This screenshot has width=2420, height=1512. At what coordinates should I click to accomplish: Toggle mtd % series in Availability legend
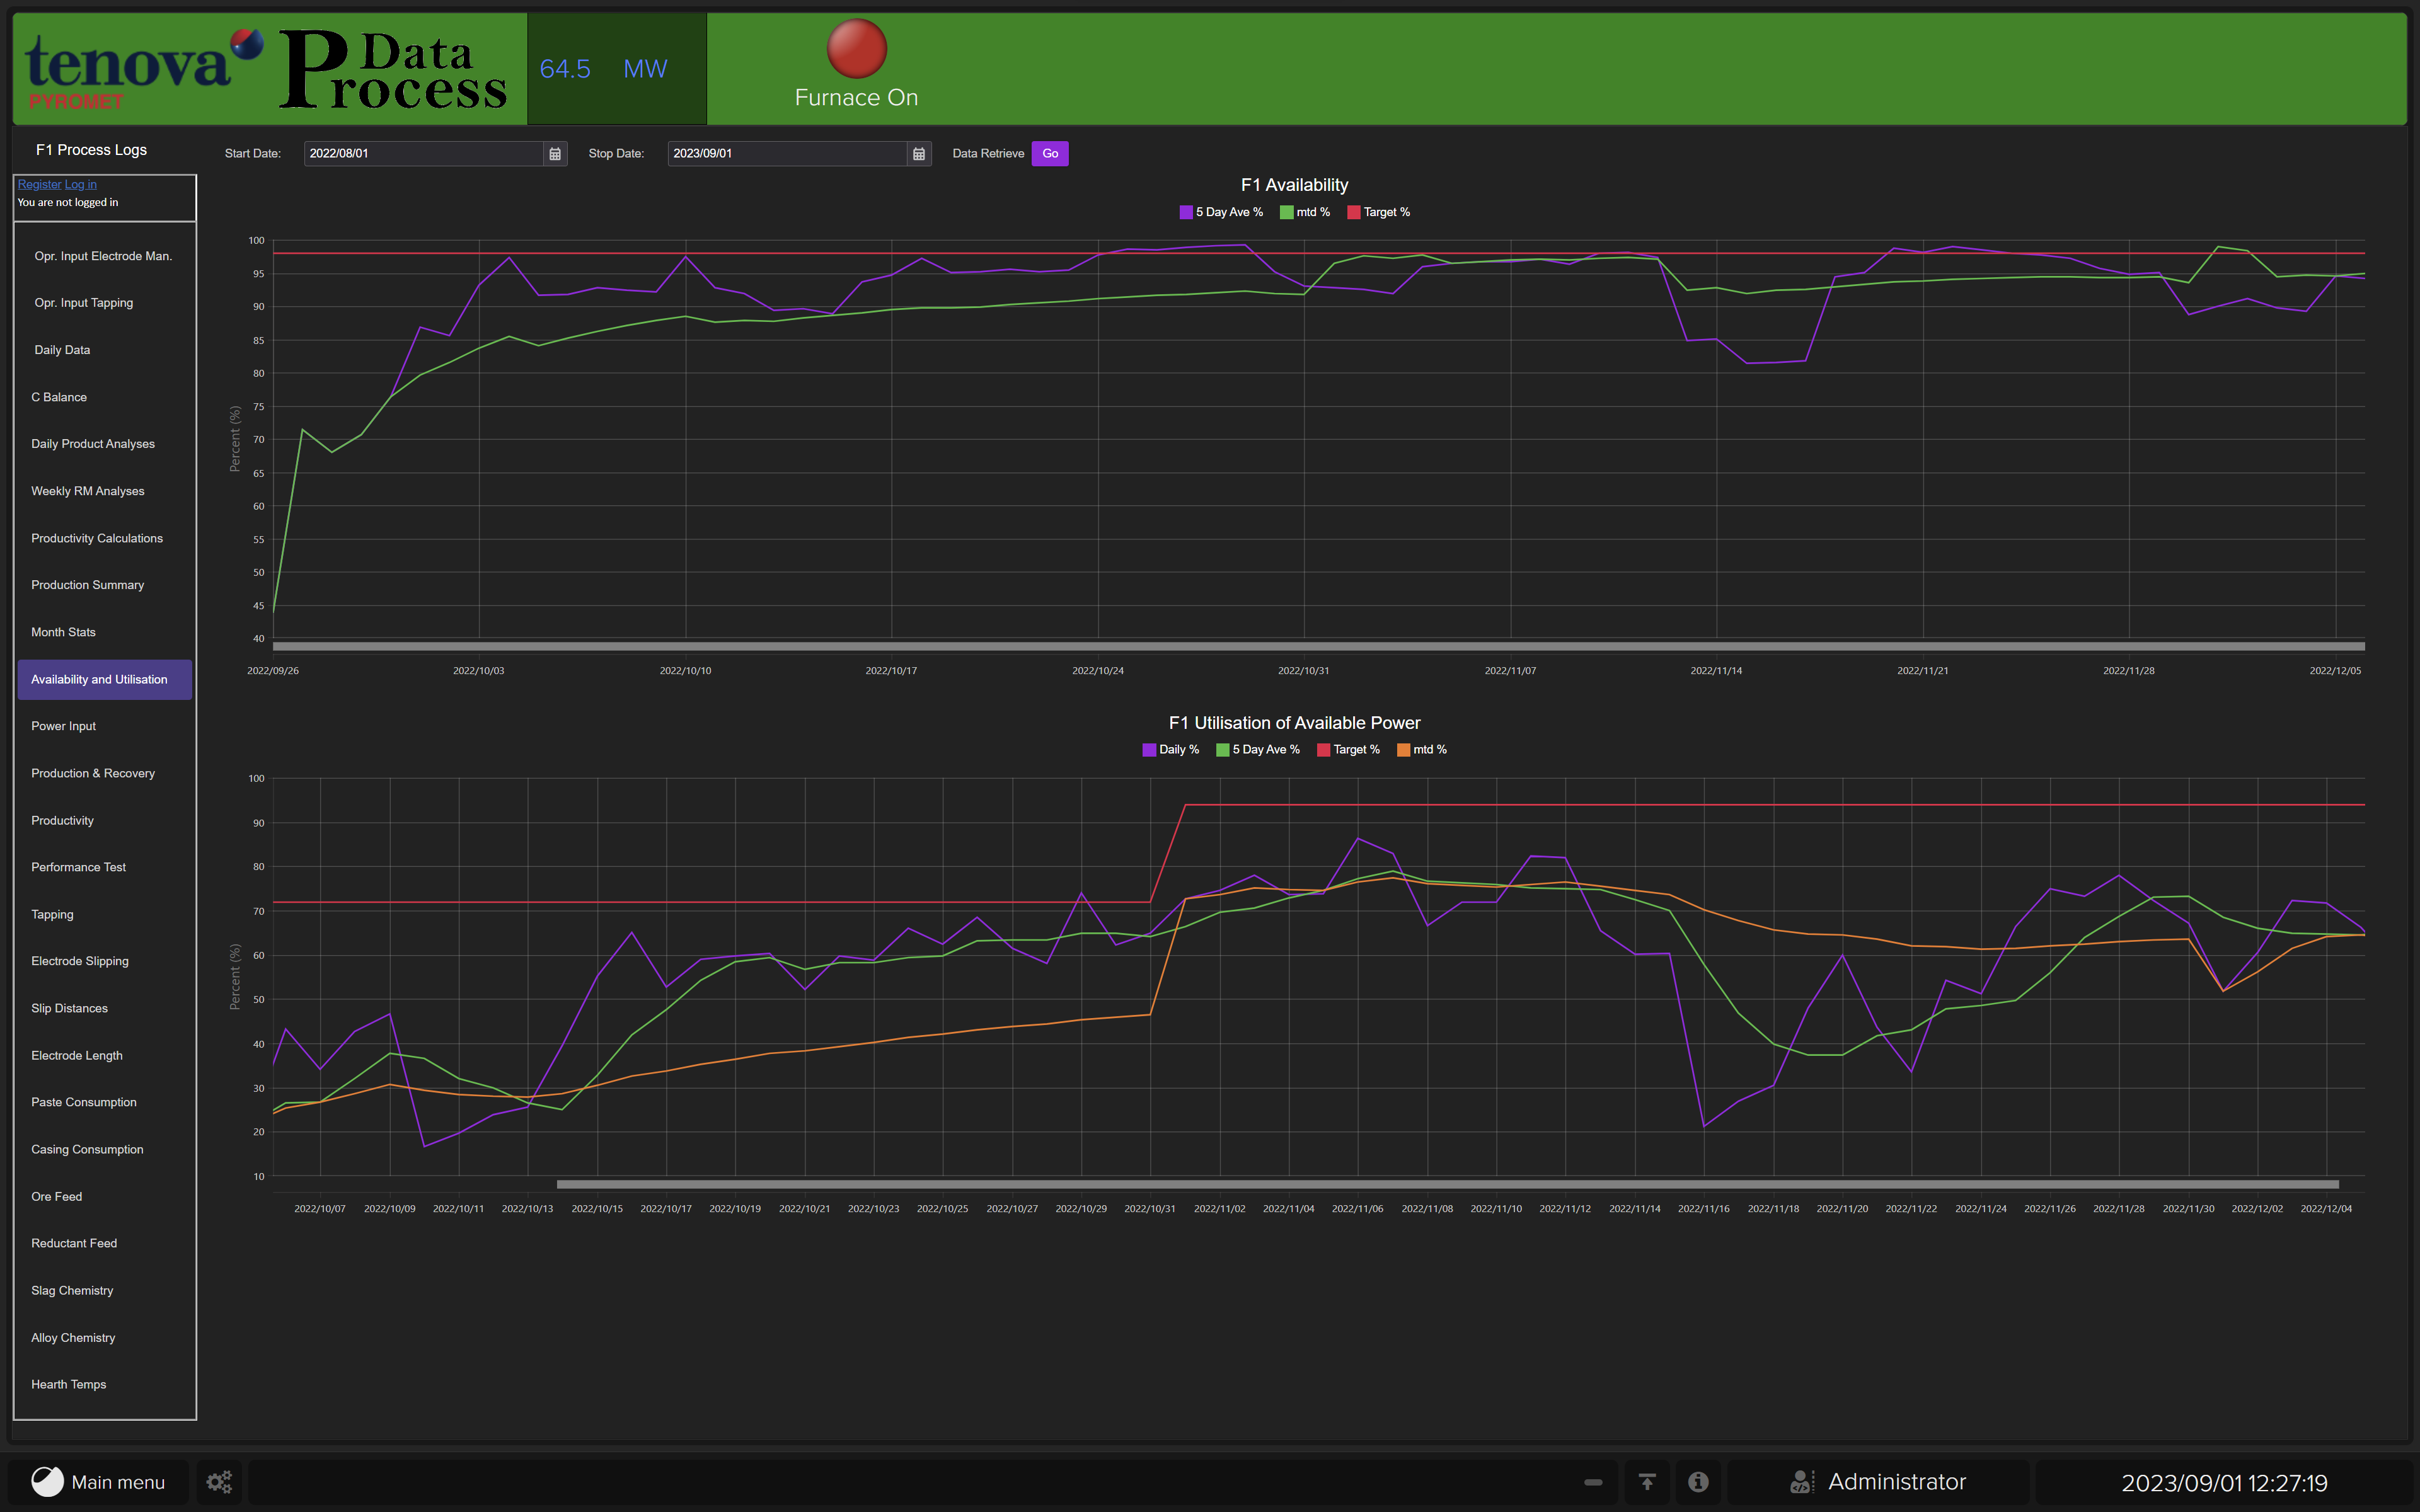click(1305, 212)
